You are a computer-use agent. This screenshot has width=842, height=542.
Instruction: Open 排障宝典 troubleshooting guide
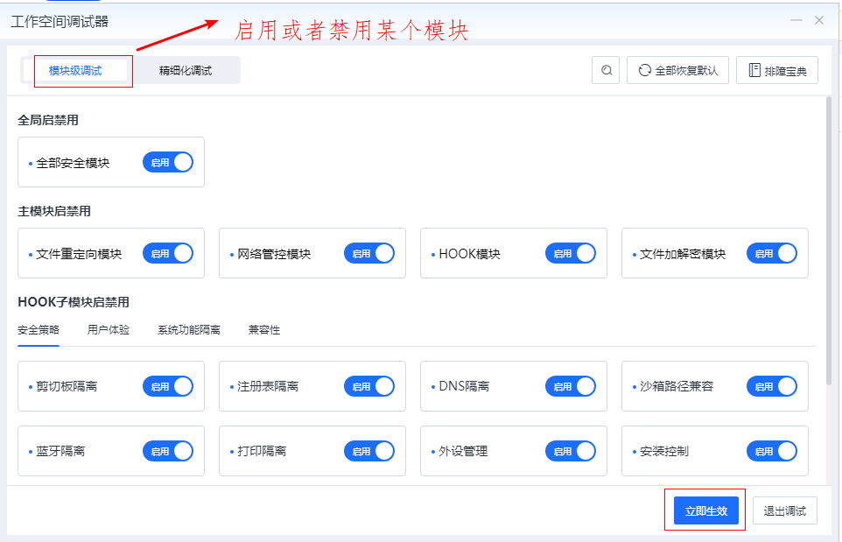tap(777, 71)
